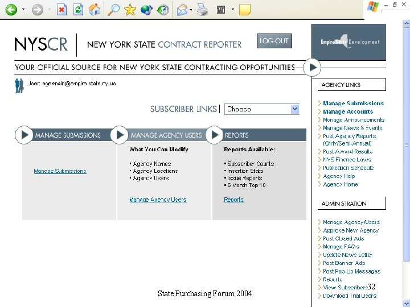Open History clock icon

click(x=163, y=10)
